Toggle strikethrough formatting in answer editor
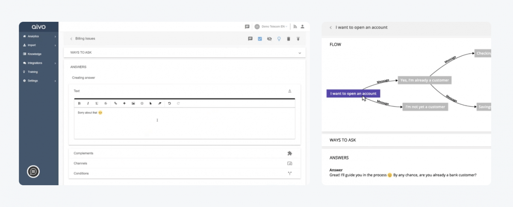 pos(106,103)
